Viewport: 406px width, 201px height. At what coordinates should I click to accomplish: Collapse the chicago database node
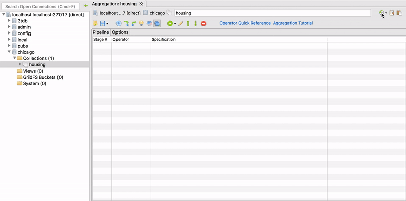[9, 52]
